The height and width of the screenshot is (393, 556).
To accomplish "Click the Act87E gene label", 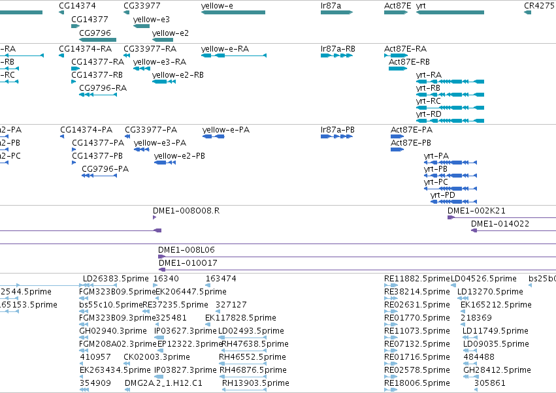I will point(397,6).
